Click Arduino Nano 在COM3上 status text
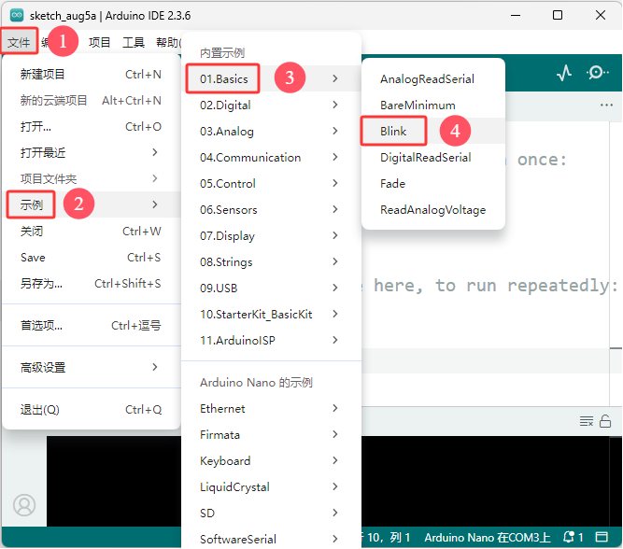Screen dimensions: 623x549 coord(488,538)
